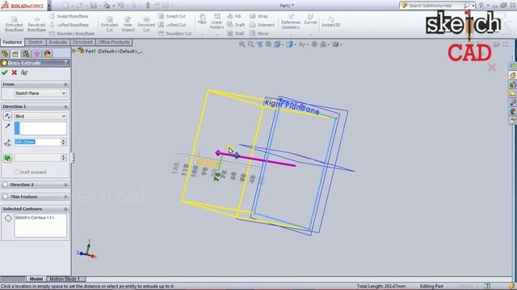Open the PropertyManager tab icon

pyautogui.click(x=15, y=54)
